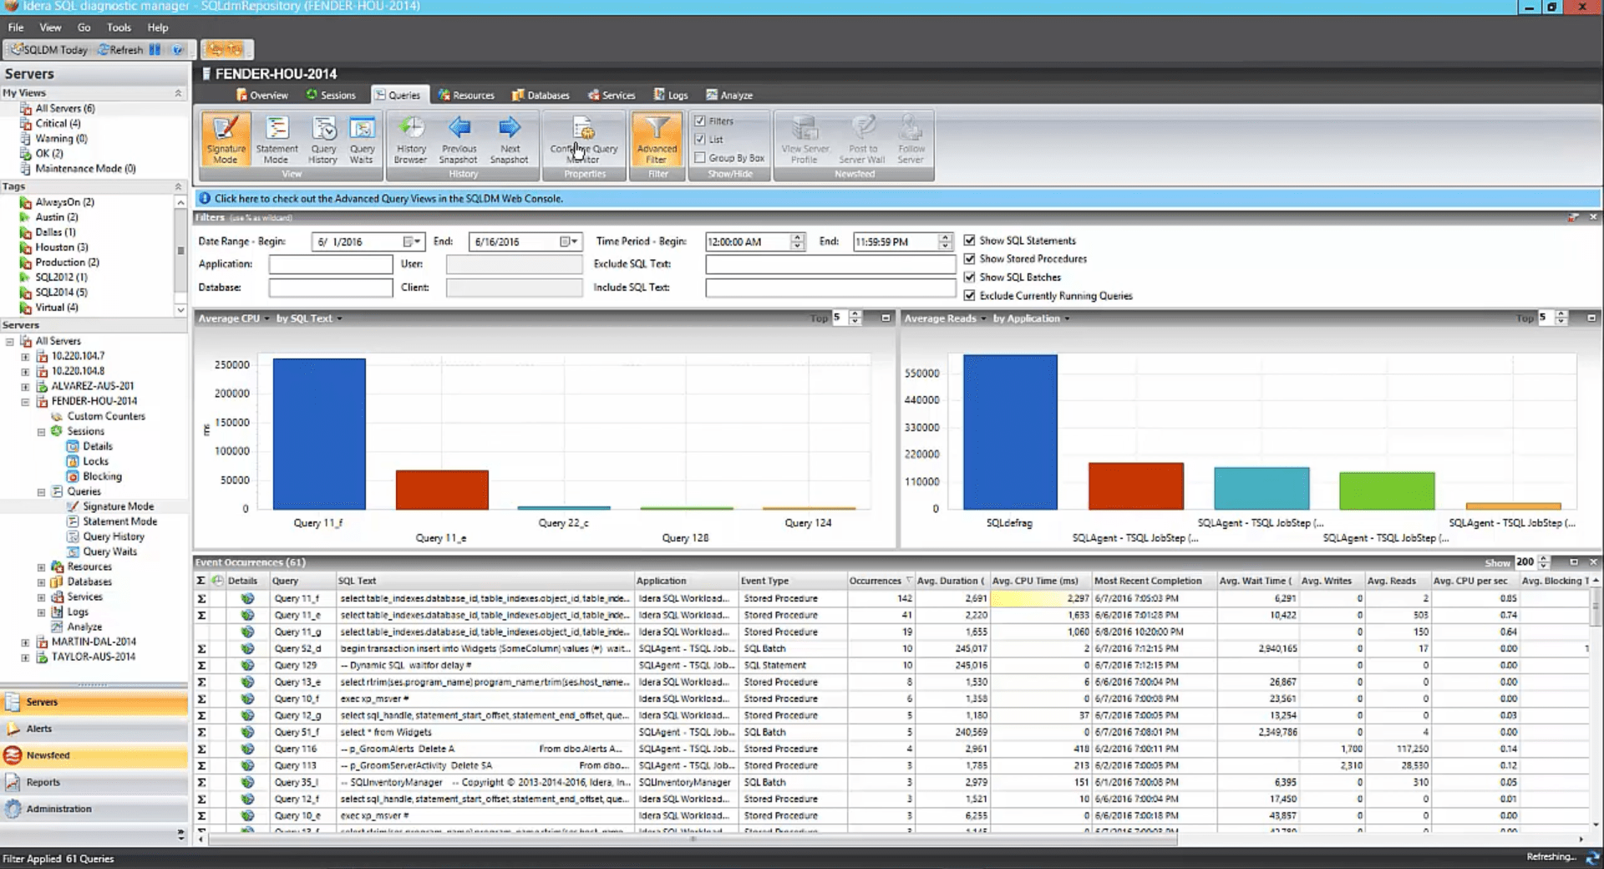The width and height of the screenshot is (1604, 869).
Task: Select Signature Mode in the View group
Action: coord(226,139)
